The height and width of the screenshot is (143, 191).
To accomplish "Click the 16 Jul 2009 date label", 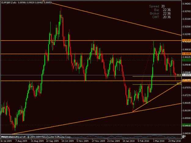I will click(x=6, y=141).
